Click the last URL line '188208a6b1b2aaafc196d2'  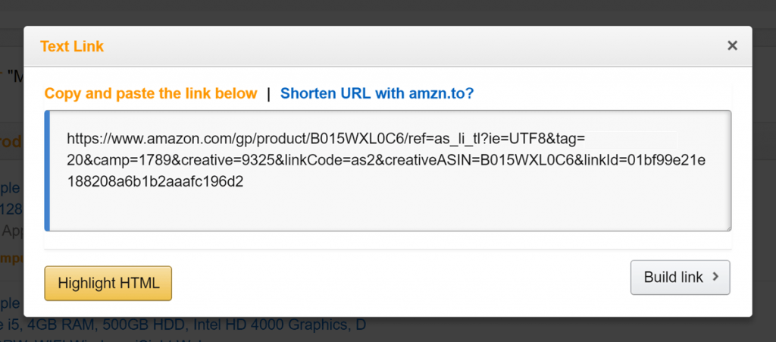click(x=155, y=182)
